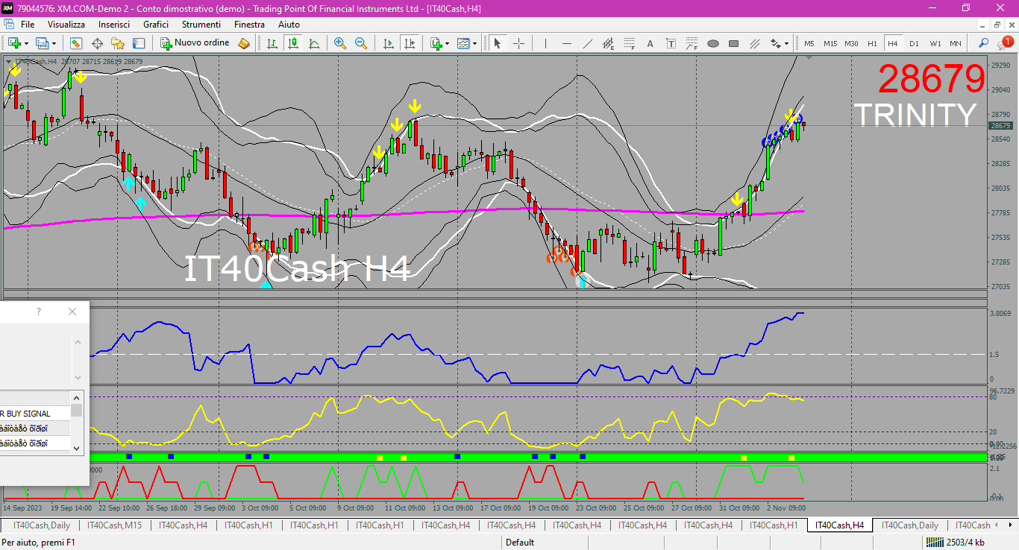Set timeframe to H4
Screen dimensions: 1019x550
[x=893, y=43]
